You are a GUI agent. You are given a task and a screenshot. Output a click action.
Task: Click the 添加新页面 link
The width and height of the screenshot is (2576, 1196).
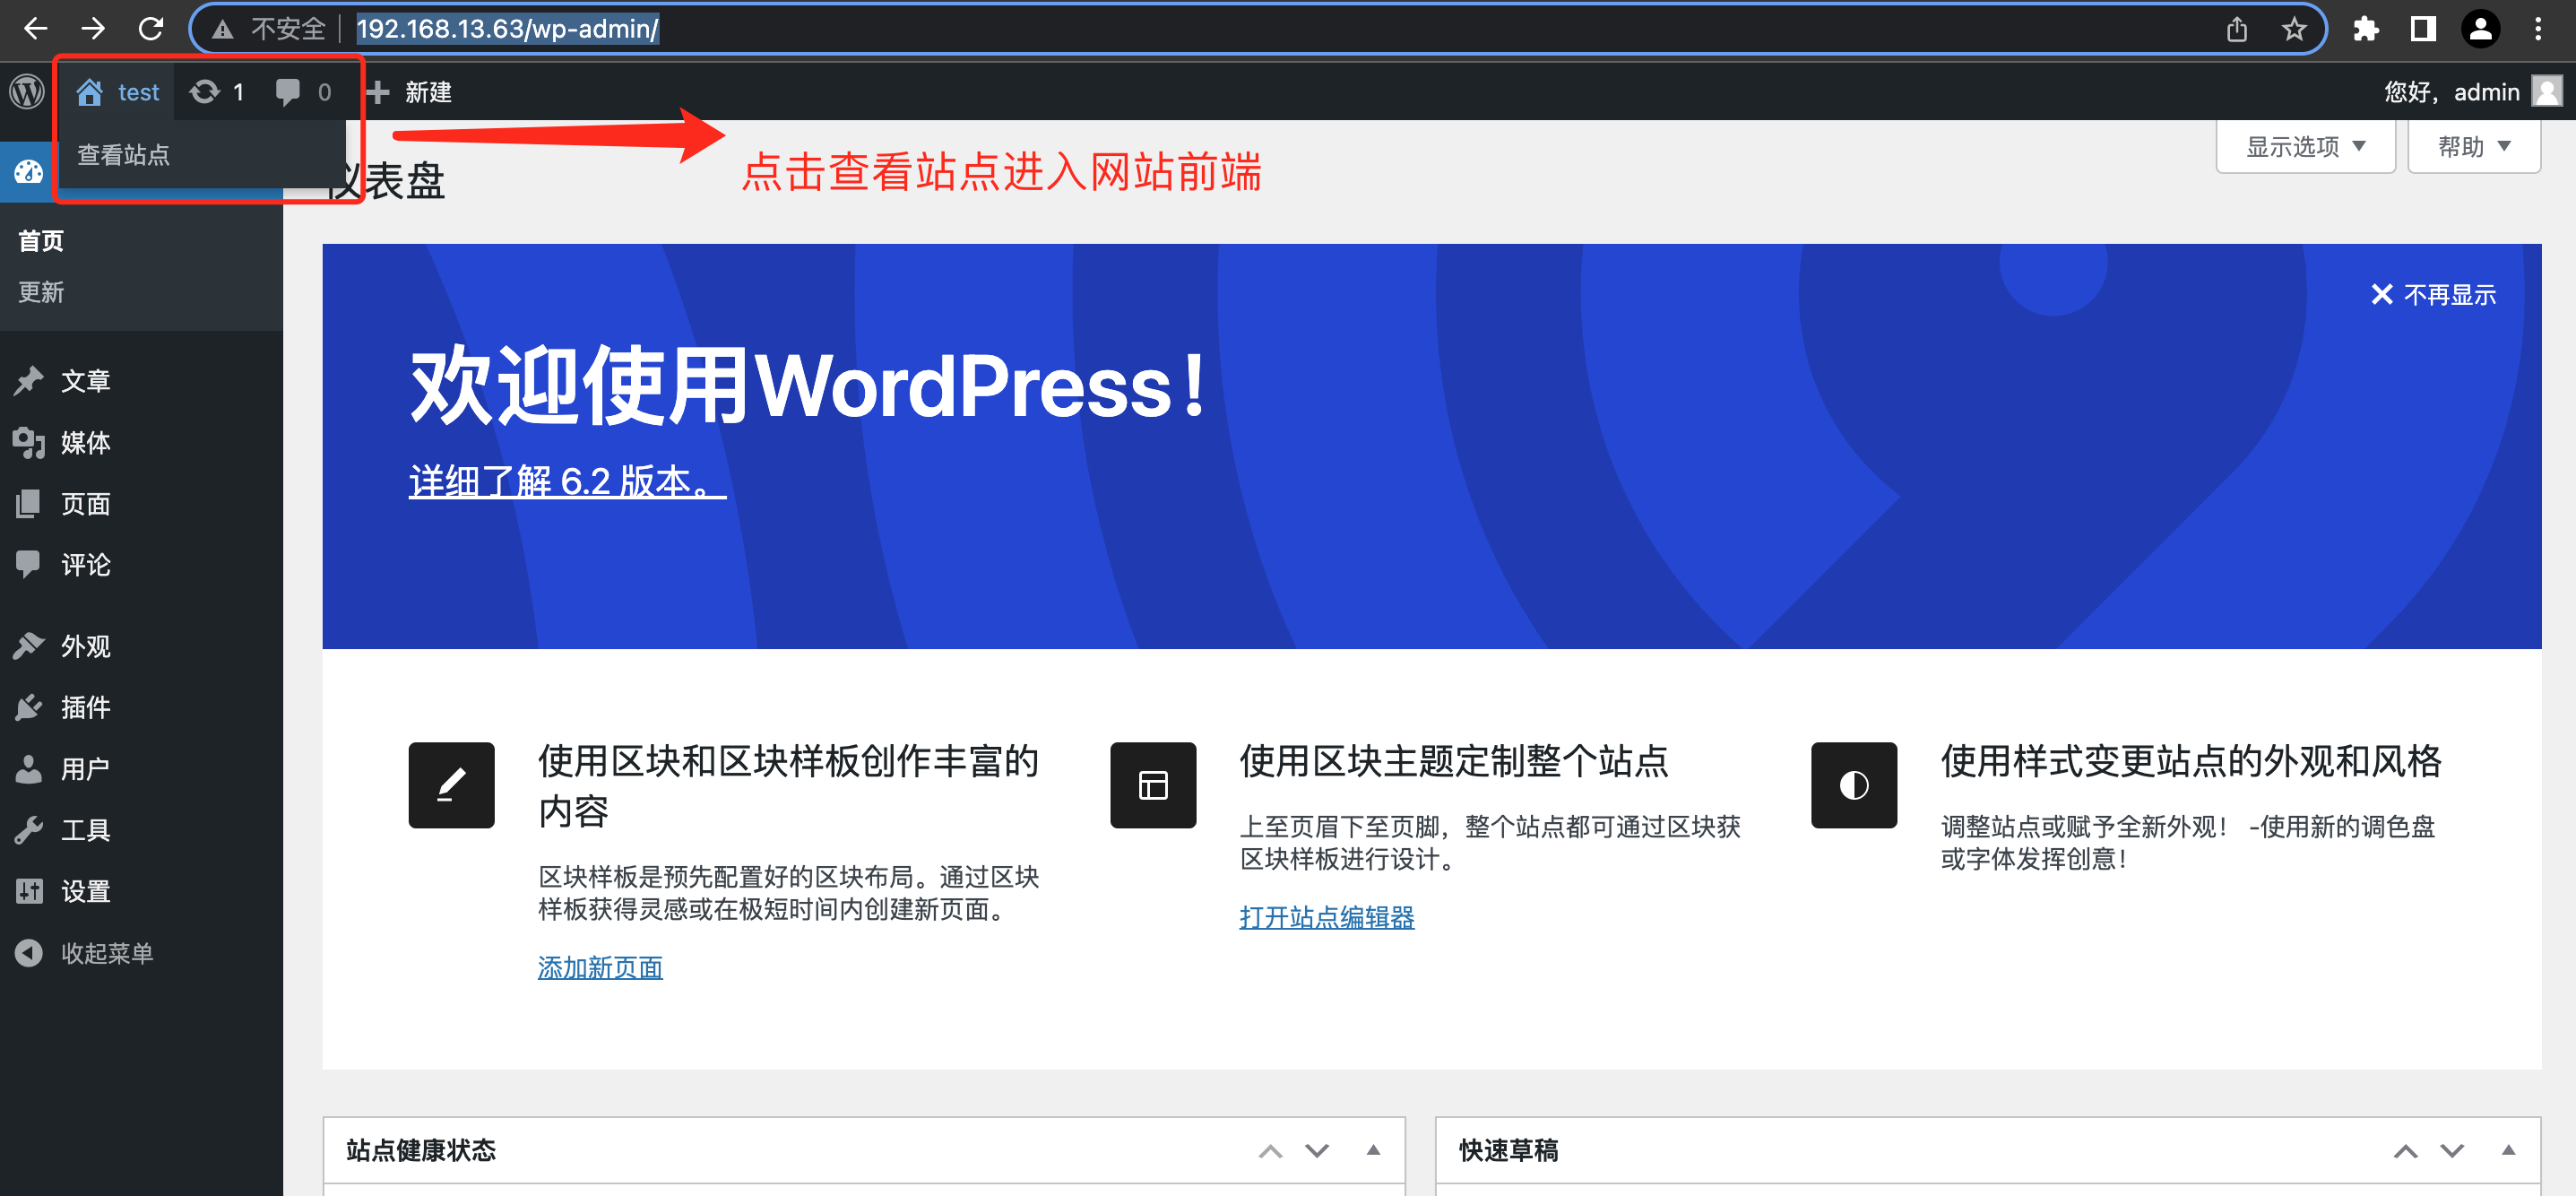tap(600, 967)
